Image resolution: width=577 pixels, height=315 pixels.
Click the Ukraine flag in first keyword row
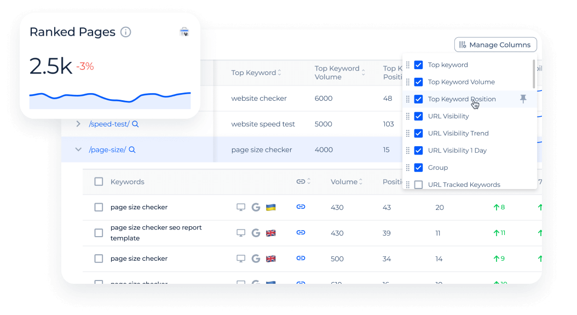click(x=271, y=208)
